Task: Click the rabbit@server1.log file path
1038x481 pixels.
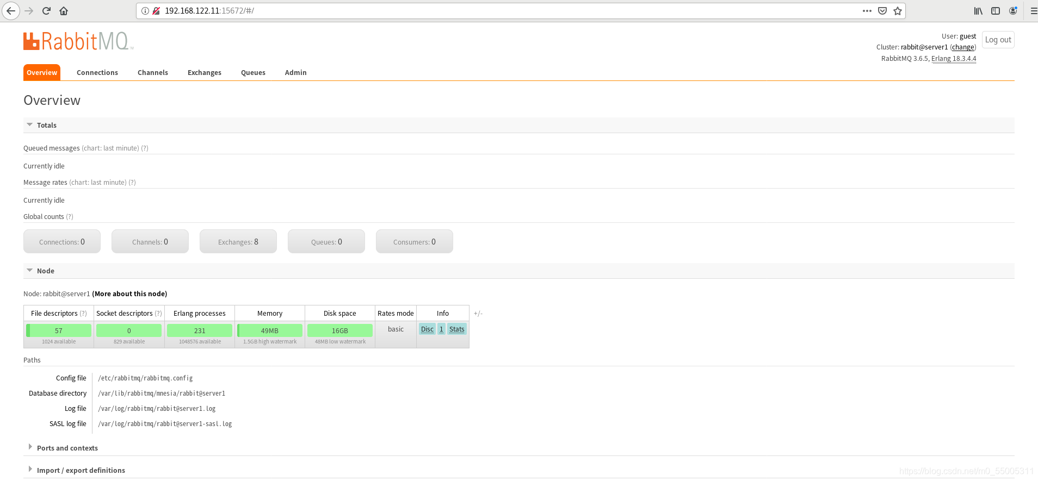Action: click(157, 409)
